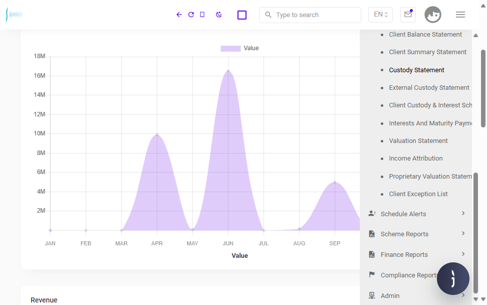The image size is (487, 305).
Task: Open Interests And Maturity Payments item
Action: [430, 123]
